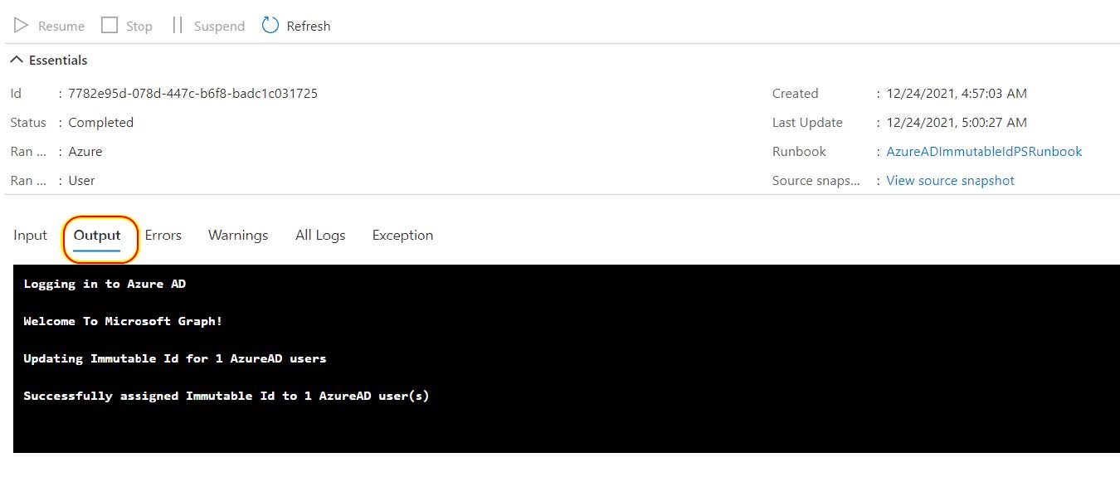Click View source snapshot link

950,181
